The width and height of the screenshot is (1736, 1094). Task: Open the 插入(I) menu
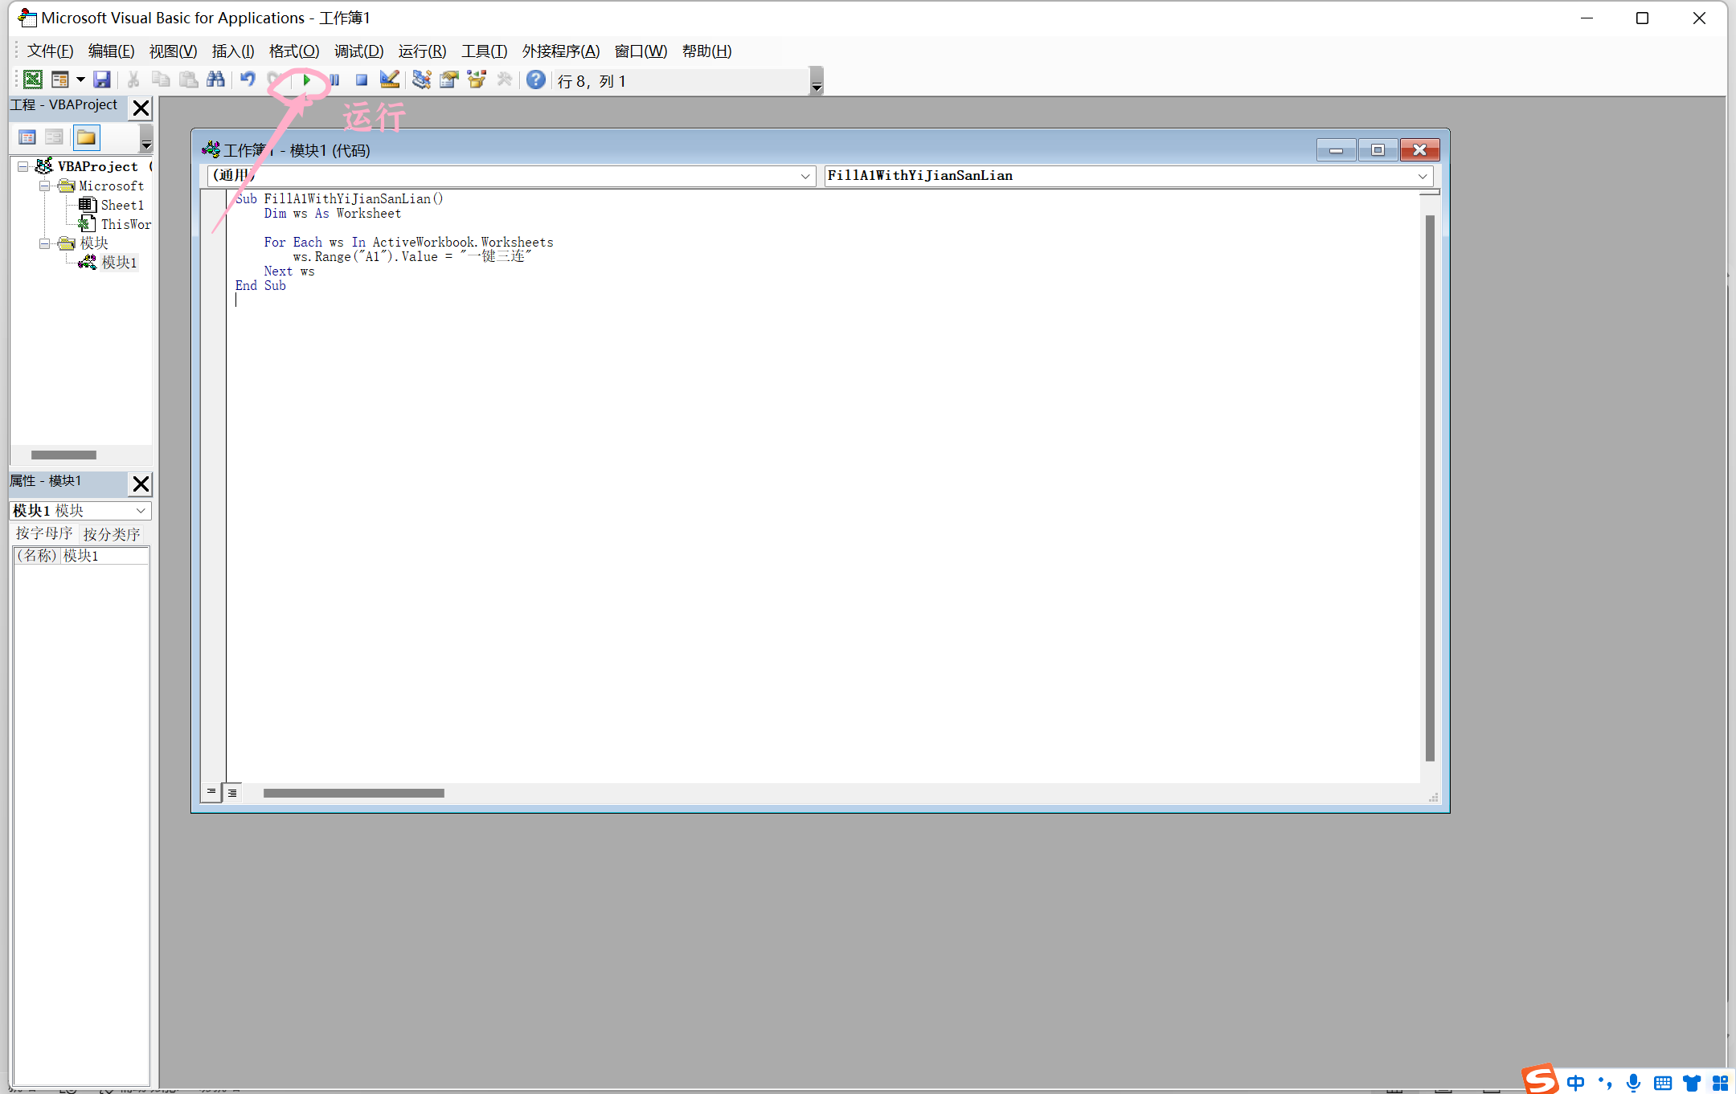[x=232, y=51]
